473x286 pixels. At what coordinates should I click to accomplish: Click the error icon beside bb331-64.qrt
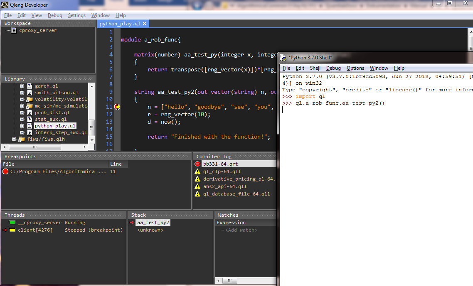tap(197, 164)
